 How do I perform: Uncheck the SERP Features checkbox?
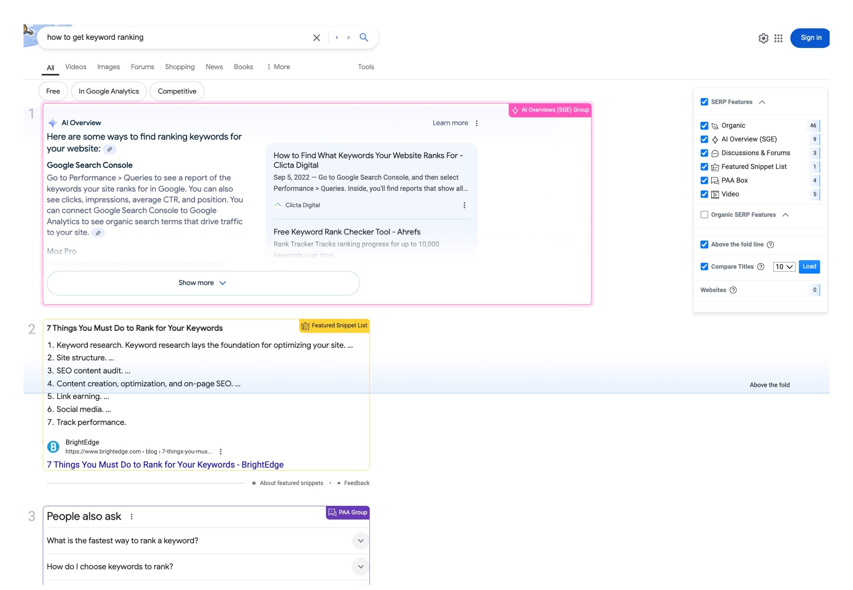(704, 102)
